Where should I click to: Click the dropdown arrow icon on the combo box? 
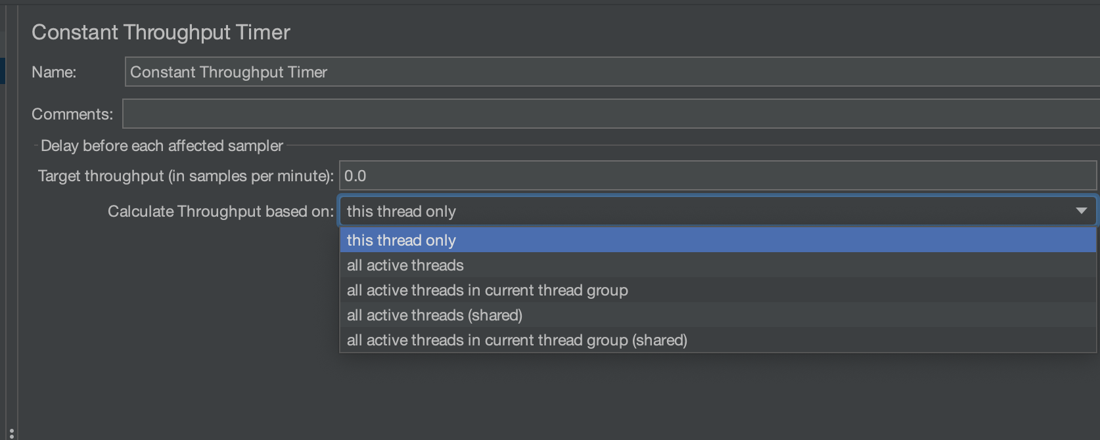point(1081,211)
